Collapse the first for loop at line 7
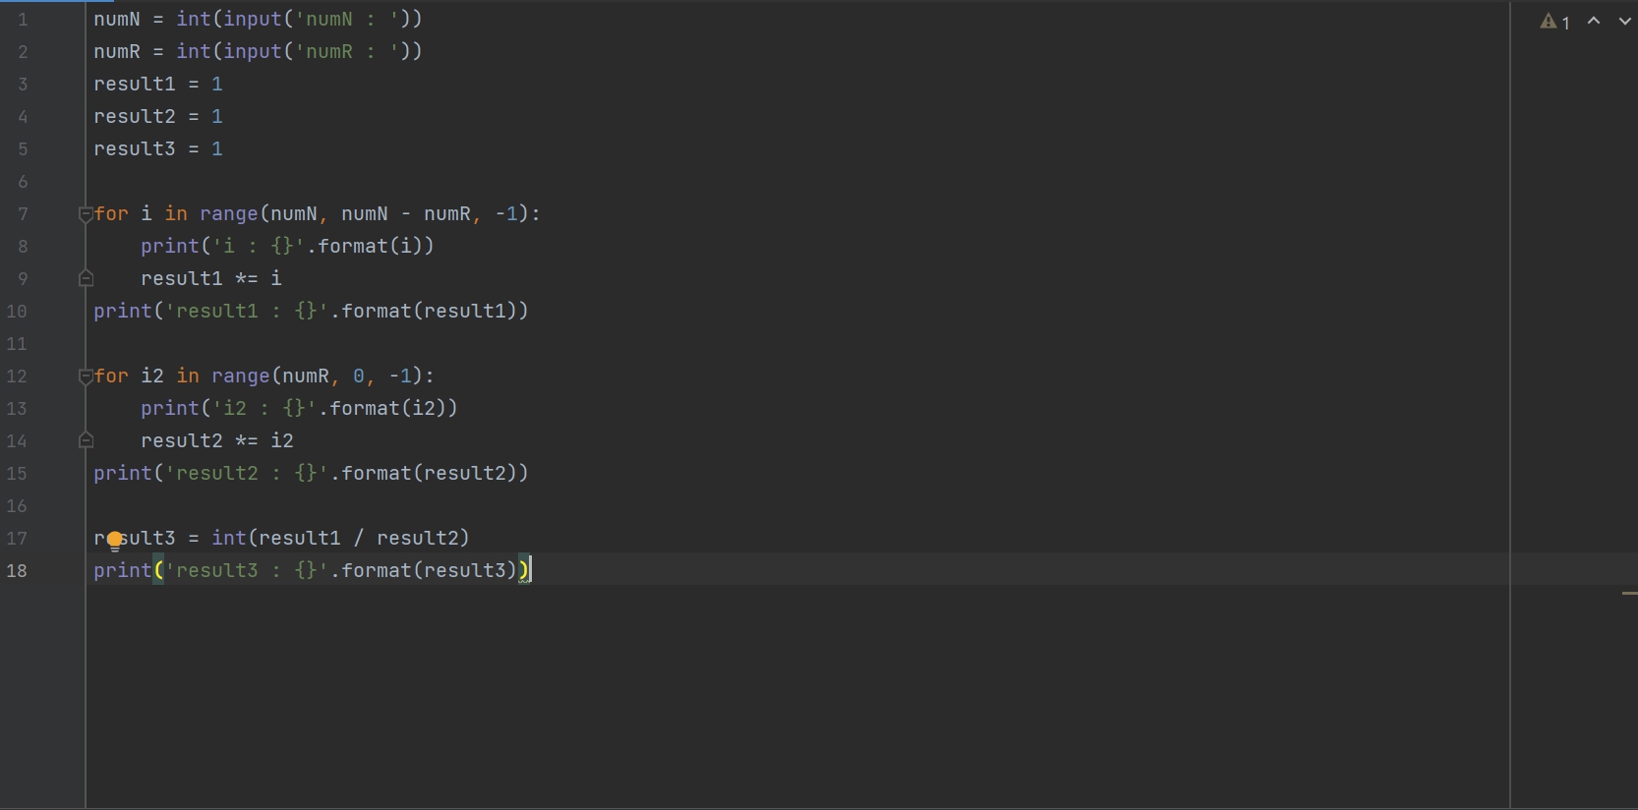This screenshot has height=810, width=1638. click(x=86, y=214)
